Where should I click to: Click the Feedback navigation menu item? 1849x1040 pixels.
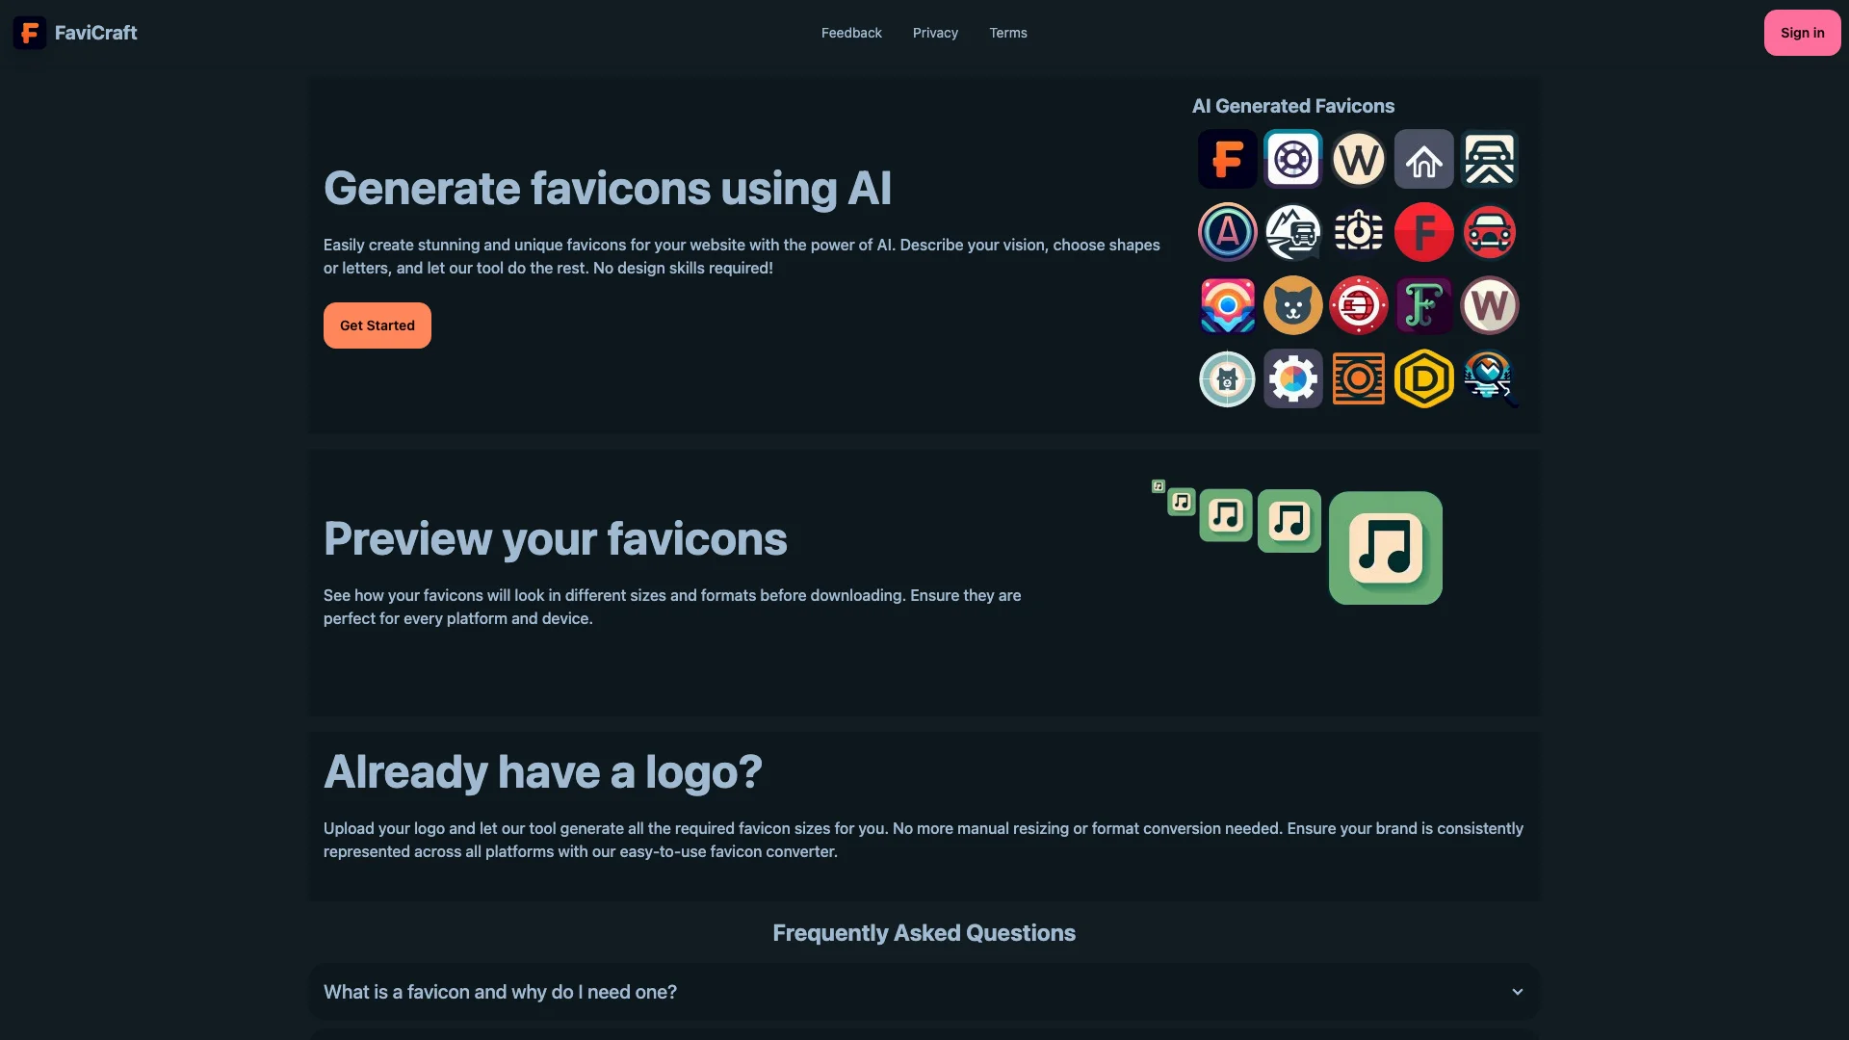click(851, 32)
